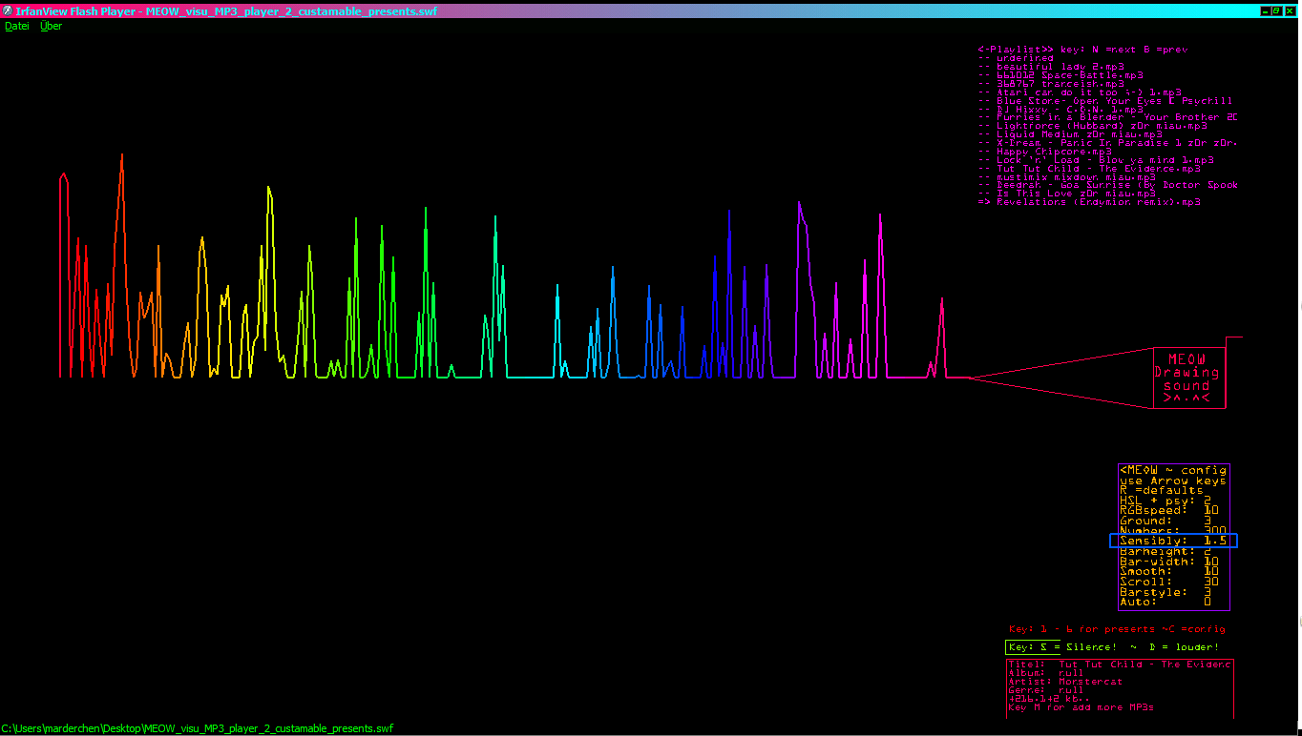Click the 'D = louder!' text
Image resolution: width=1302 pixels, height=736 pixels.
click(1185, 647)
